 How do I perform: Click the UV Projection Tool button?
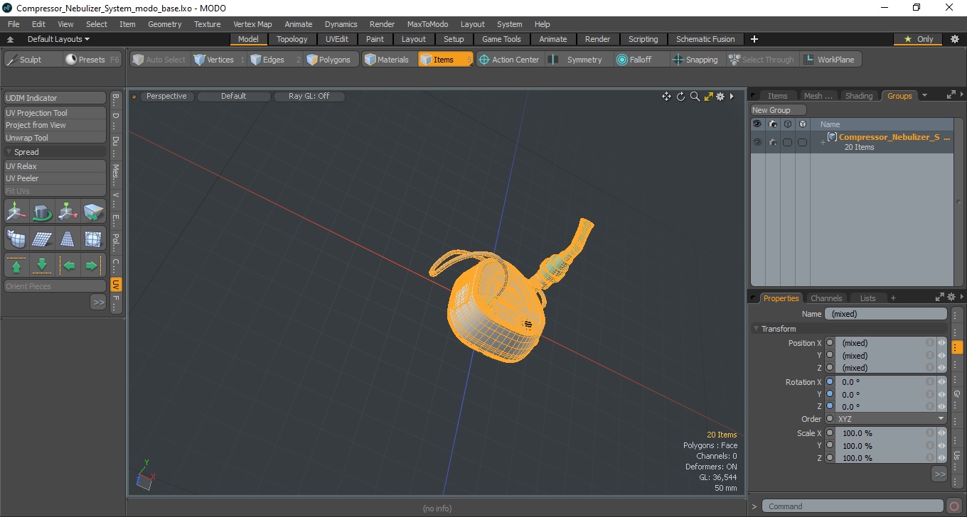coord(55,113)
